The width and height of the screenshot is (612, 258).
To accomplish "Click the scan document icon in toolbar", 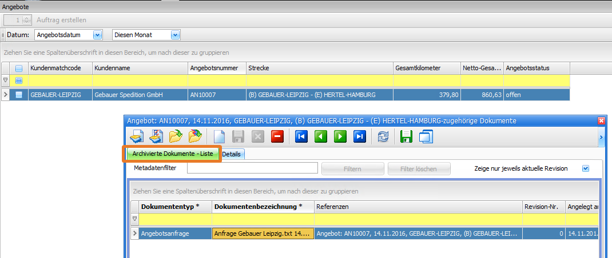I will pyautogui.click(x=136, y=136).
